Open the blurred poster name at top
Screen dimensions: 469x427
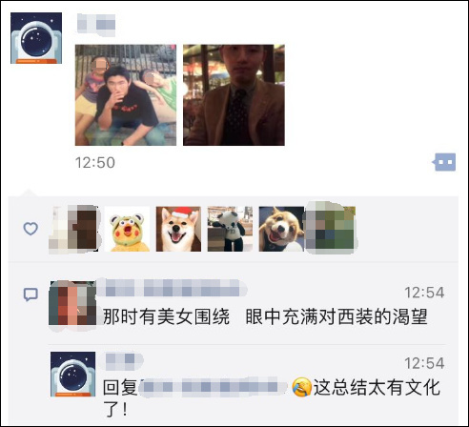point(96,23)
